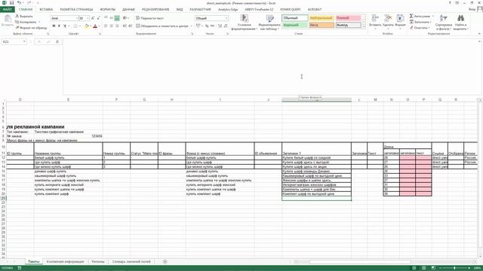Expand the cell styles gallery
Screen dimensions: 483x271
click(364, 27)
